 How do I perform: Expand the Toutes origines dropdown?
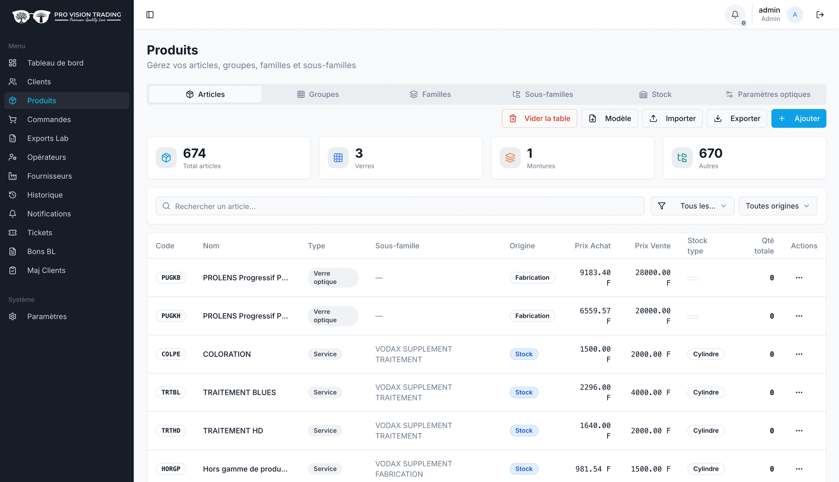(778, 206)
